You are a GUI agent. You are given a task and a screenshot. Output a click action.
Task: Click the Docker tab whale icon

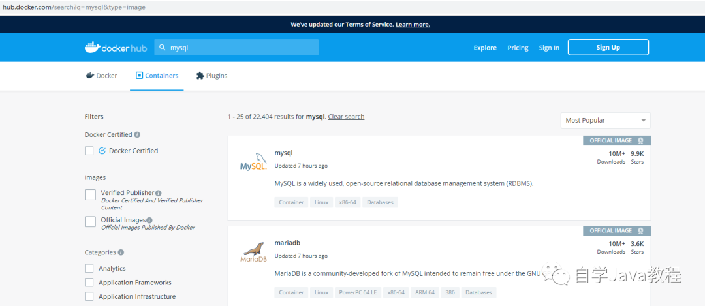[89, 76]
